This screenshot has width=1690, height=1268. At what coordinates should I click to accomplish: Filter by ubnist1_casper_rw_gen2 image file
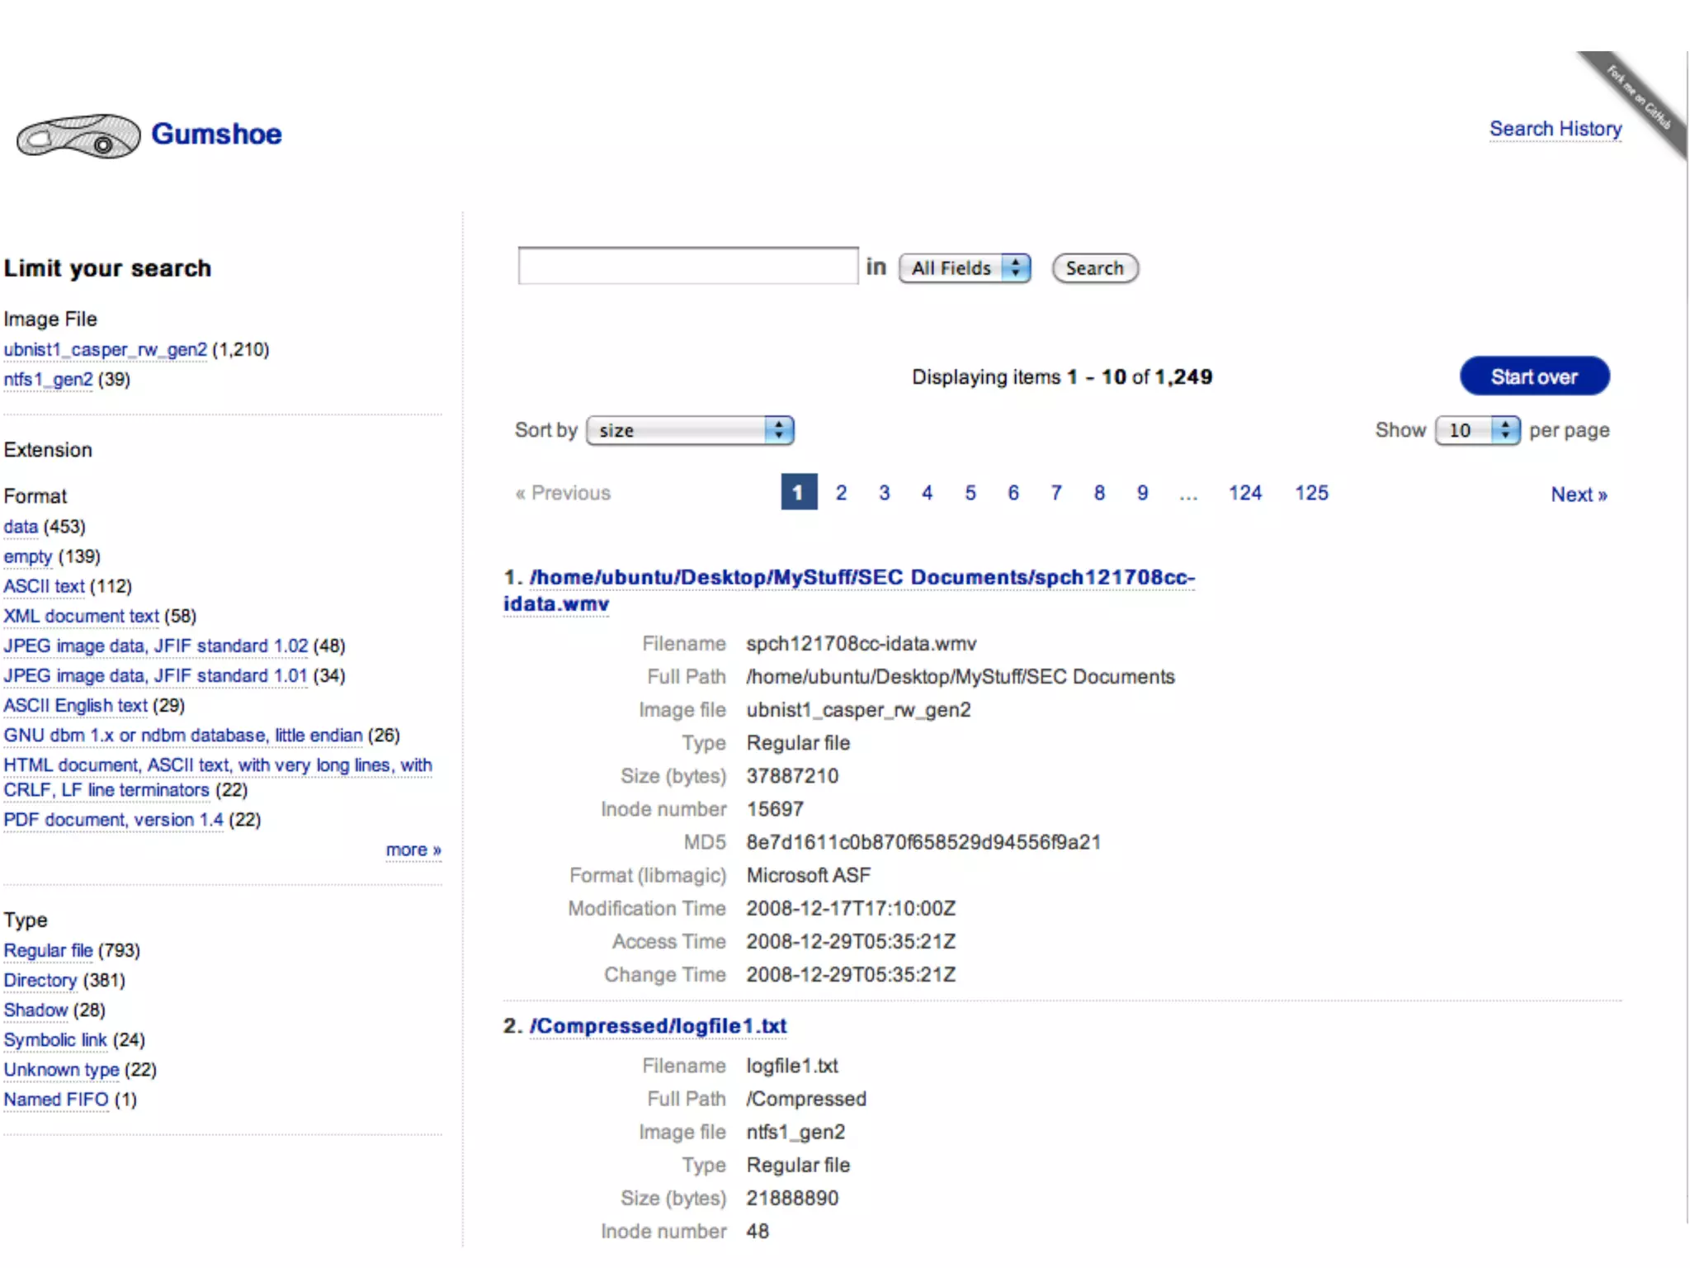pyautogui.click(x=105, y=349)
